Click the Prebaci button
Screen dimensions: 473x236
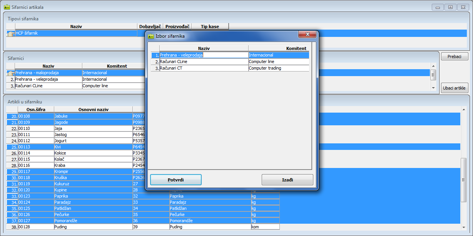(x=455, y=57)
